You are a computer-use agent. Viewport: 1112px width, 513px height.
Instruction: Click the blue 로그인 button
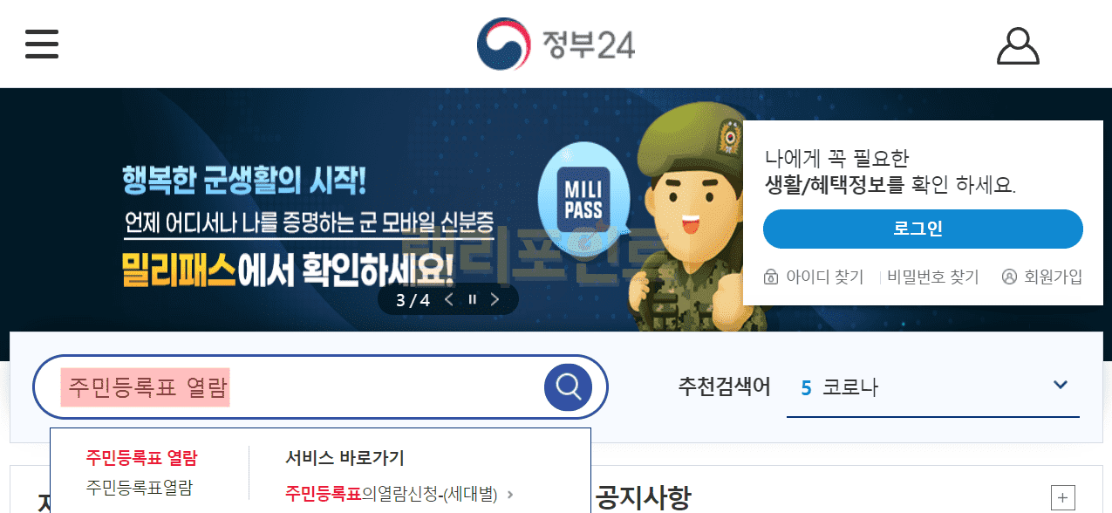click(923, 229)
